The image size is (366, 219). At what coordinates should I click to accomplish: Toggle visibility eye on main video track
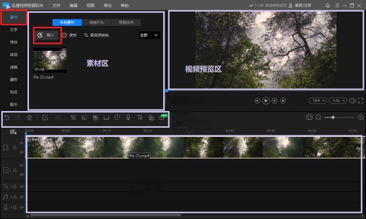(x=21, y=142)
